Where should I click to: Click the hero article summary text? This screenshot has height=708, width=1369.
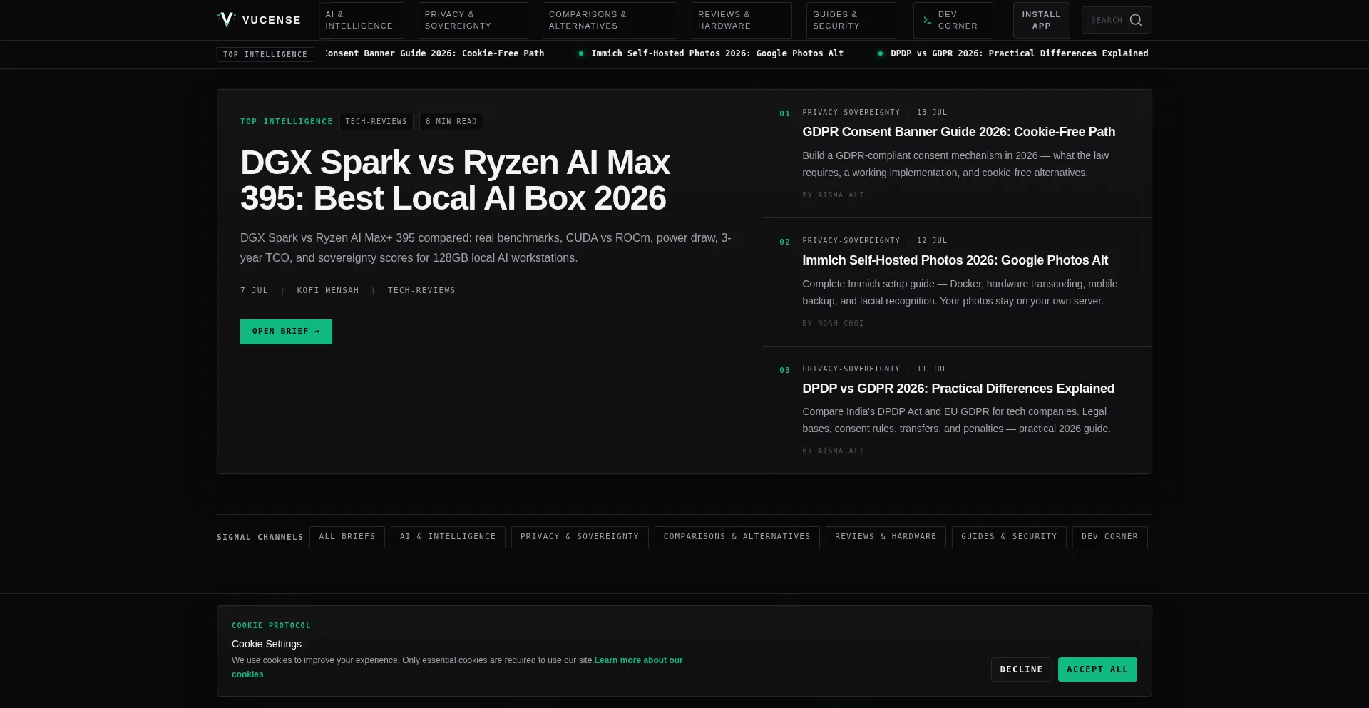point(486,248)
